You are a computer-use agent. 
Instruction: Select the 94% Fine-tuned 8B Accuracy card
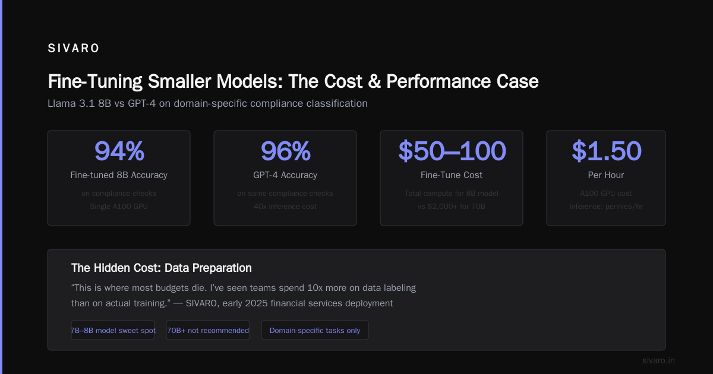(119, 178)
